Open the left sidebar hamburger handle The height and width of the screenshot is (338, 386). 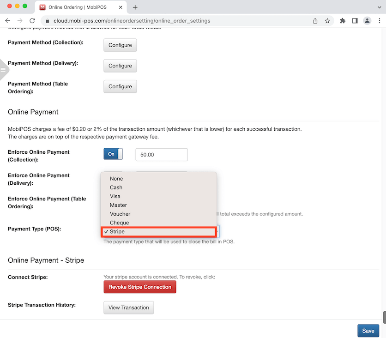tap(3, 70)
